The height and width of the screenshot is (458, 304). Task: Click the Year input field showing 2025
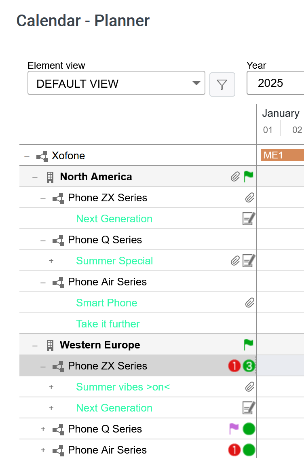click(275, 83)
